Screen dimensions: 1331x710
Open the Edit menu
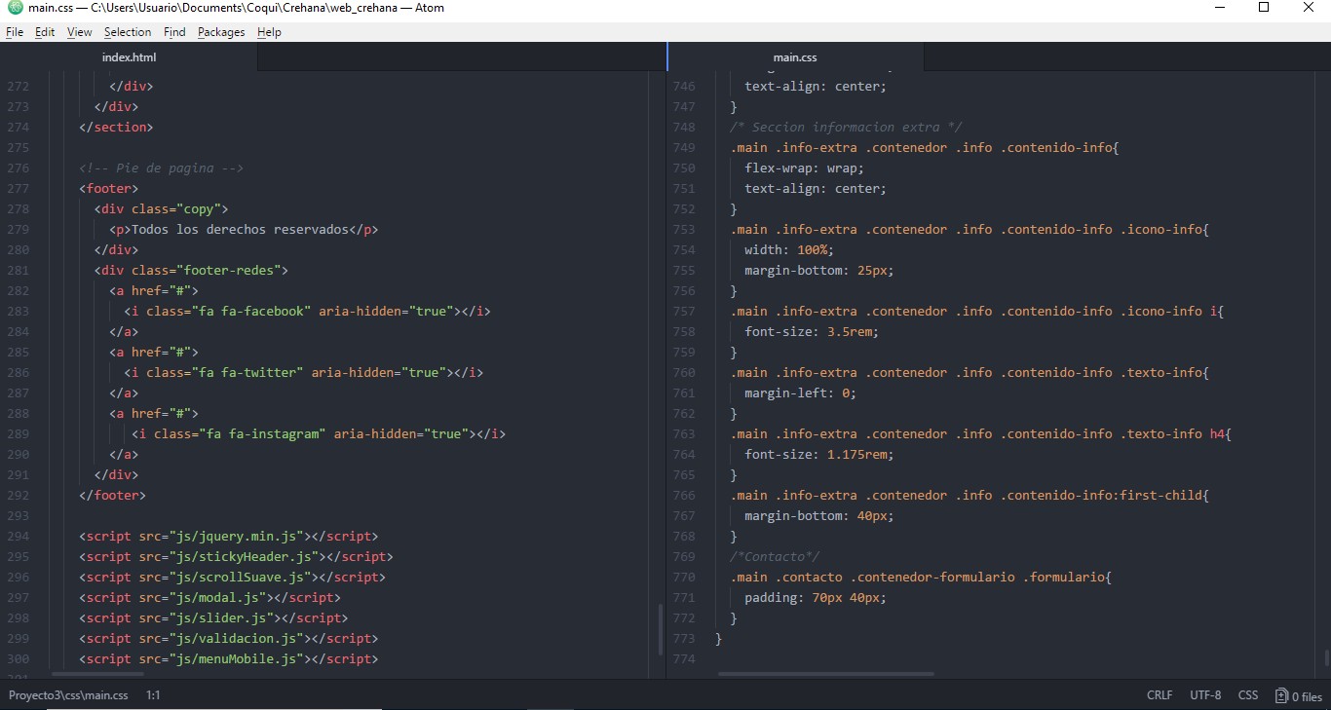pos(45,32)
